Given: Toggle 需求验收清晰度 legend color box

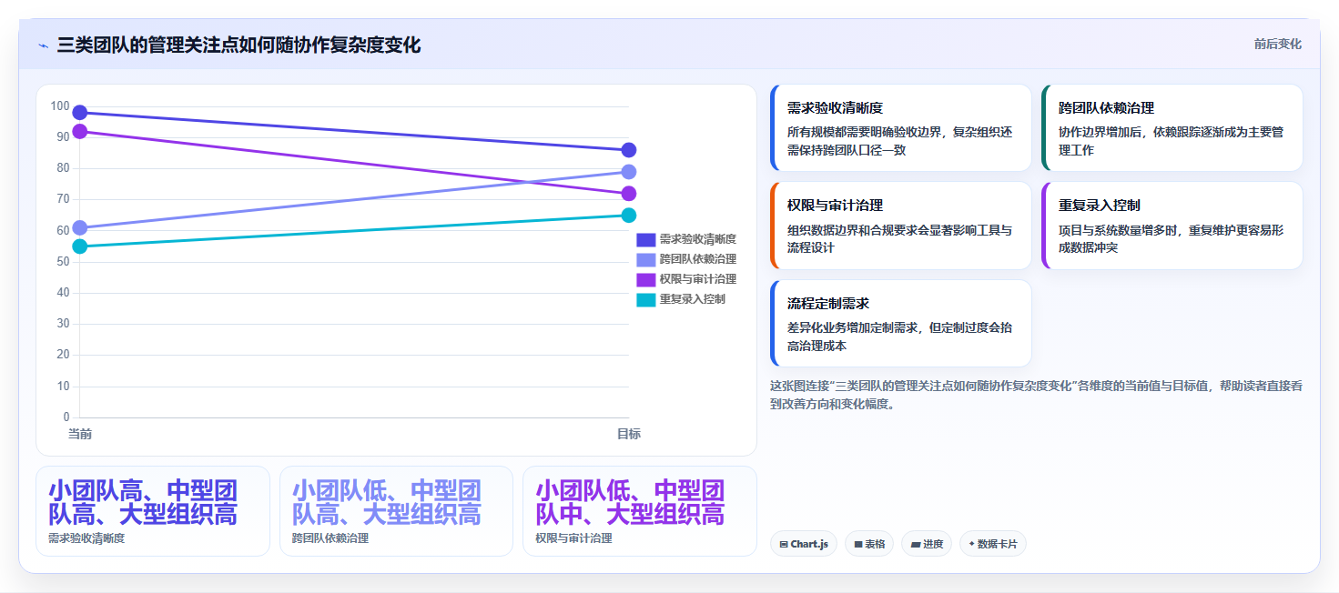Looking at the screenshot, I should 645,239.
